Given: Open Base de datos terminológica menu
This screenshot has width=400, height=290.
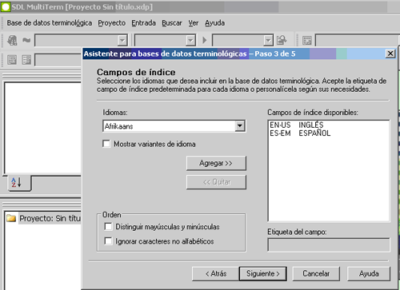Looking at the screenshot, I should point(50,23).
